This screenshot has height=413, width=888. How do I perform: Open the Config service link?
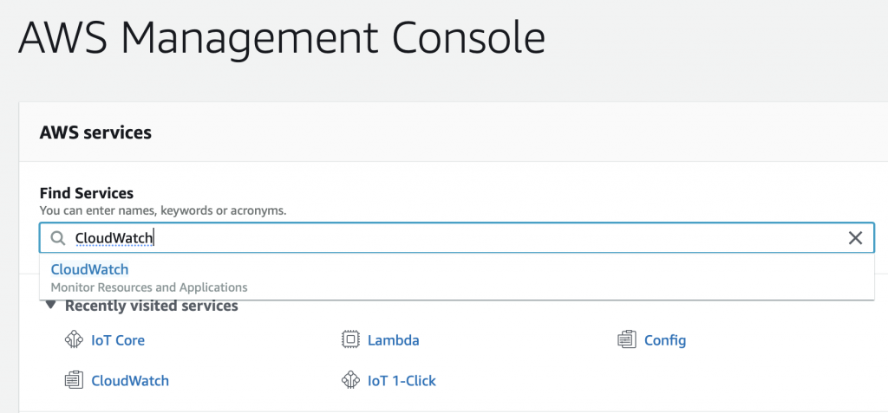coord(665,340)
